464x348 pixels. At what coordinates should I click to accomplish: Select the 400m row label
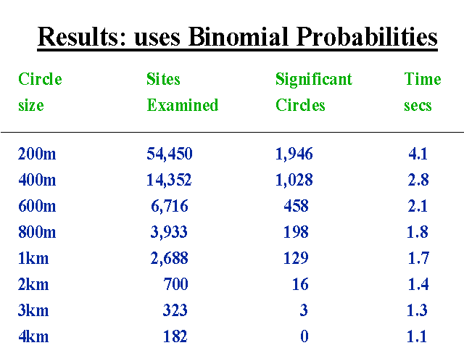(x=37, y=180)
